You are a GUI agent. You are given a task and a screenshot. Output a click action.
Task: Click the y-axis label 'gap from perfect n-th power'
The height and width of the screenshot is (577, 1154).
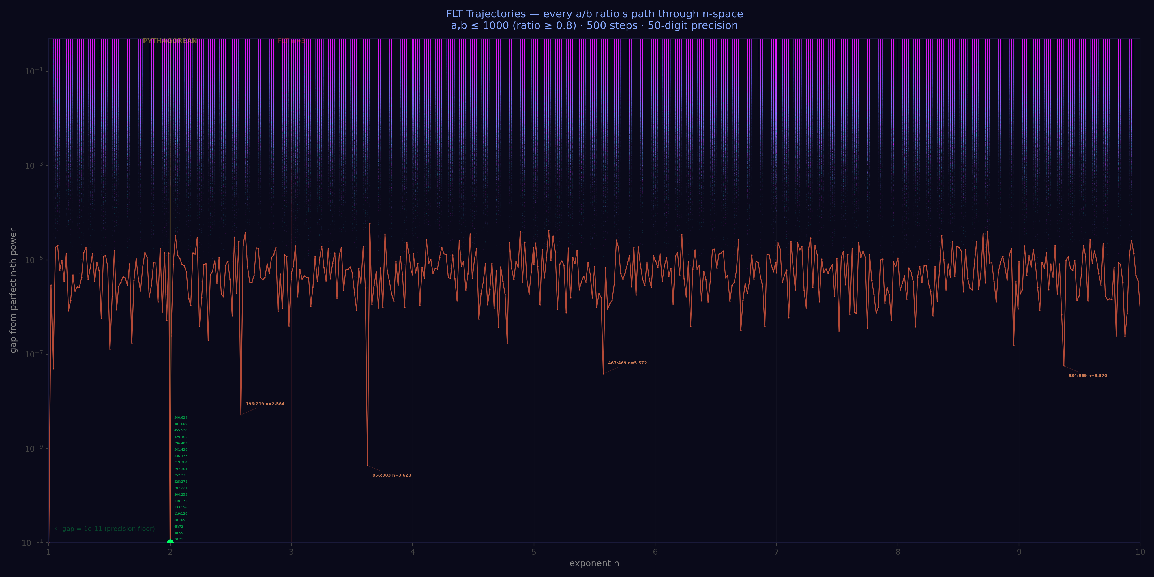point(14,291)
